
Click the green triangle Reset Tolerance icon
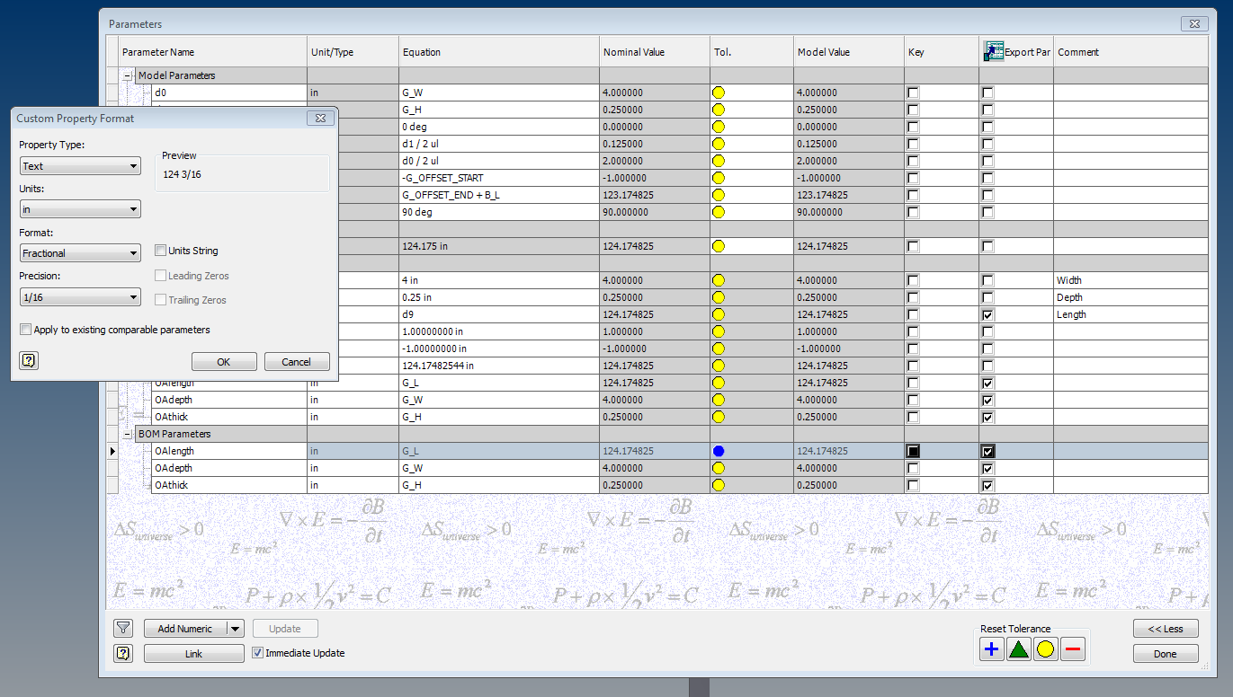coord(1018,649)
